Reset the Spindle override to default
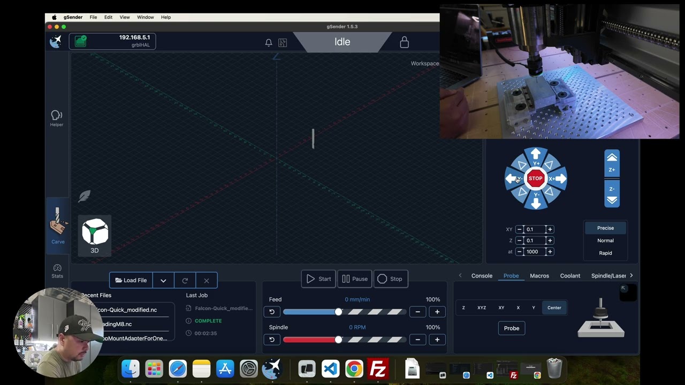 (x=271, y=340)
